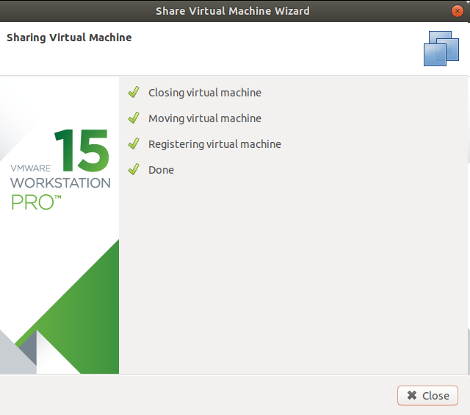
Task: Click the 'Share Virtual Machine Wizard' title bar
Action: 233,11
